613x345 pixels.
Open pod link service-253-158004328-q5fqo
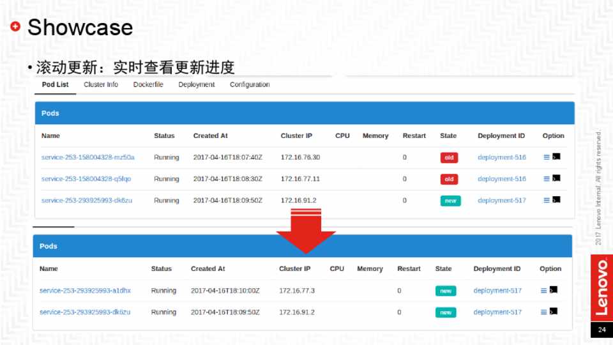pyautogui.click(x=86, y=179)
